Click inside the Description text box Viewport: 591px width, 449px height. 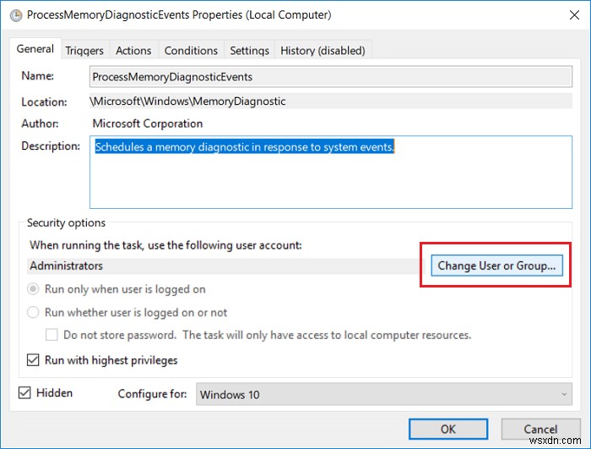click(331, 172)
